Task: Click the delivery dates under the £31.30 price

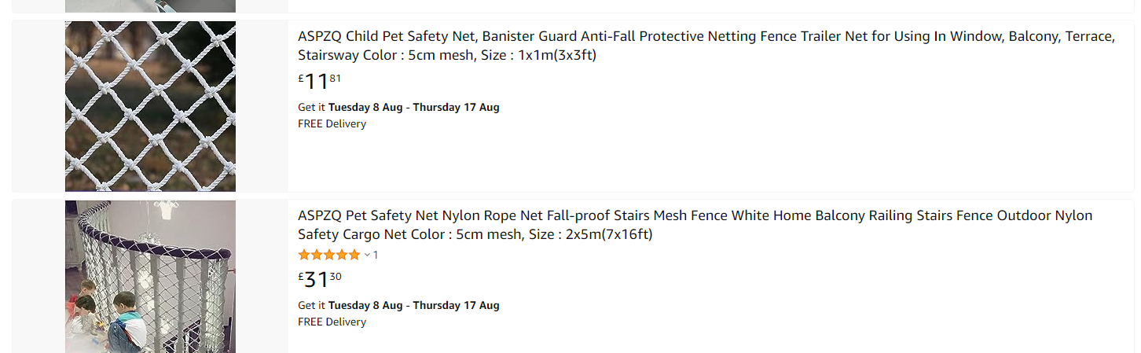Action: click(413, 305)
